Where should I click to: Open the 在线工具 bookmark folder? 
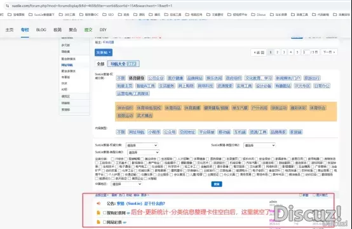coord(173,15)
